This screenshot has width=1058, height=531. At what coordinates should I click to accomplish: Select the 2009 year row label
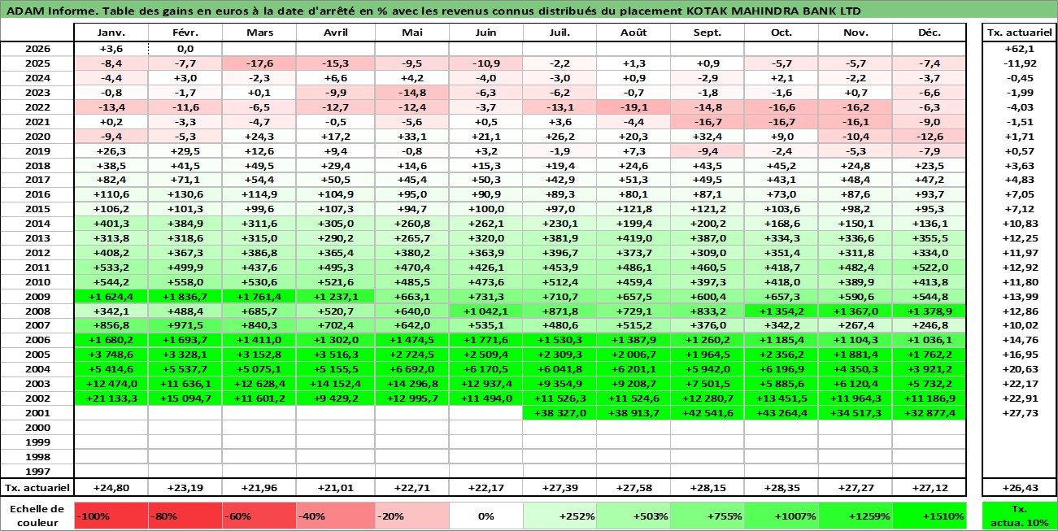(x=37, y=296)
